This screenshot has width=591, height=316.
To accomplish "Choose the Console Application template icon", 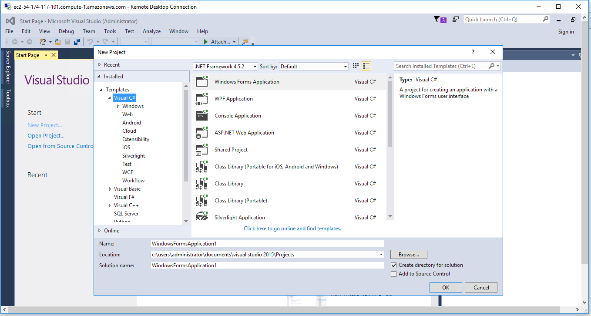I will click(202, 115).
